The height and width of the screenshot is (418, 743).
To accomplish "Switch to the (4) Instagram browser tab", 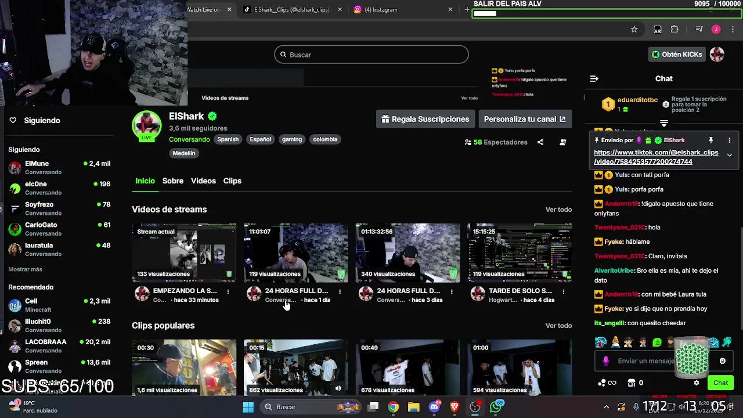I will click(403, 9).
